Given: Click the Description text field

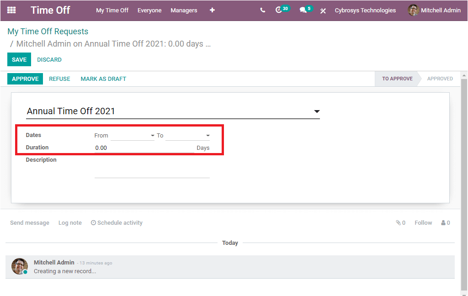Looking at the screenshot, I should pyautogui.click(x=152, y=167).
